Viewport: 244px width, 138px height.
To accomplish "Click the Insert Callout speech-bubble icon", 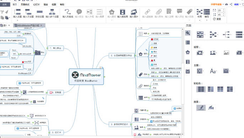I will [79, 12].
